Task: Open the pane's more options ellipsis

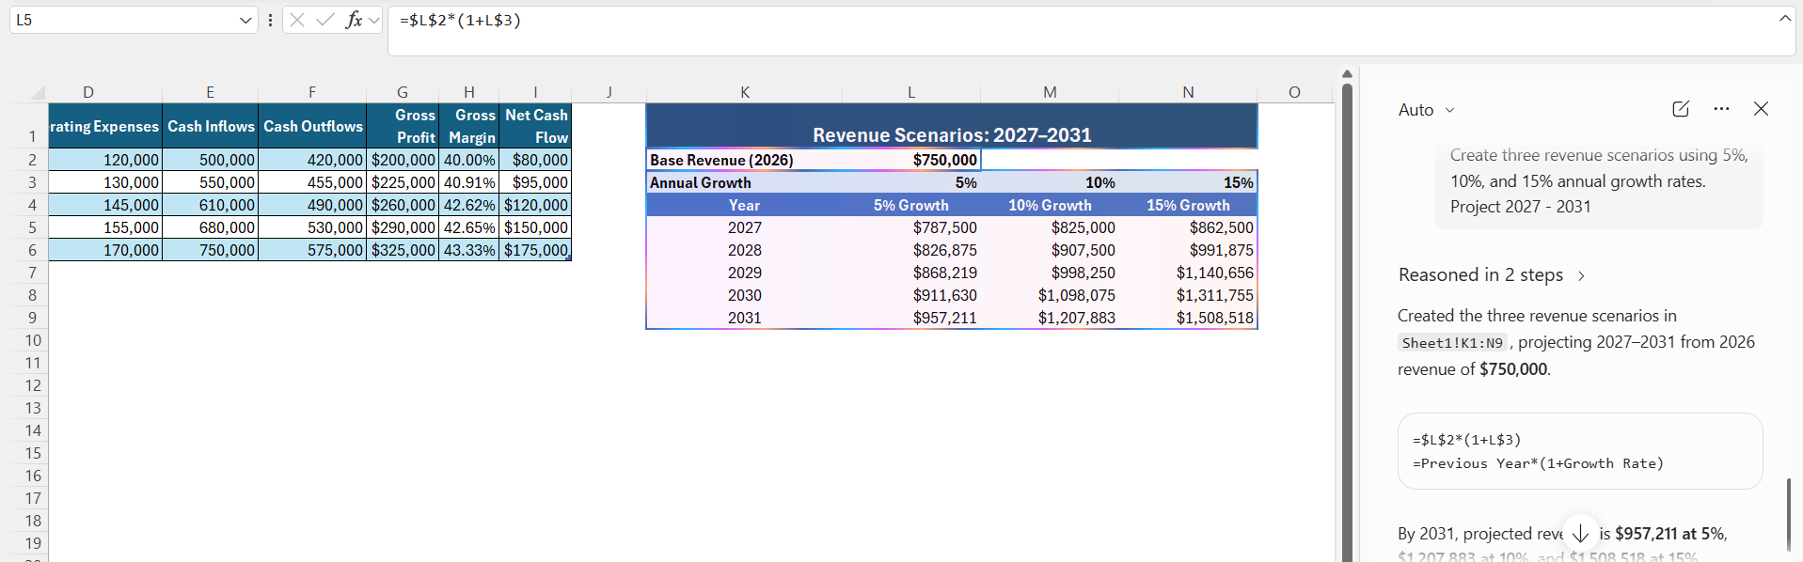Action: (1721, 109)
